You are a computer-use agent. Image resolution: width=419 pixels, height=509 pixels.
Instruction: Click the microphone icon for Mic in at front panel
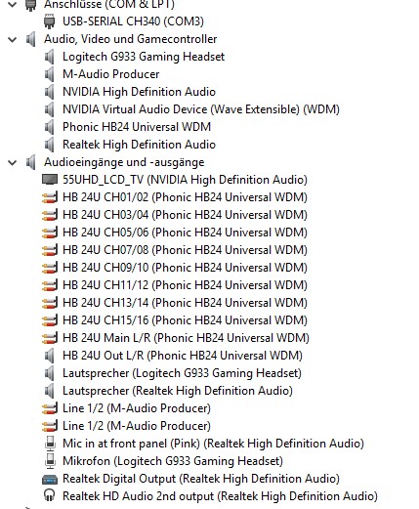click(x=50, y=444)
